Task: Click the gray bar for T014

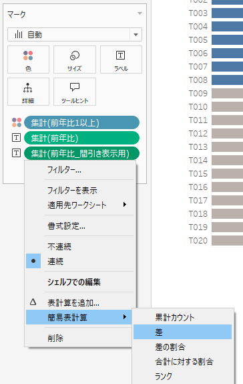Action: [x=228, y=160]
